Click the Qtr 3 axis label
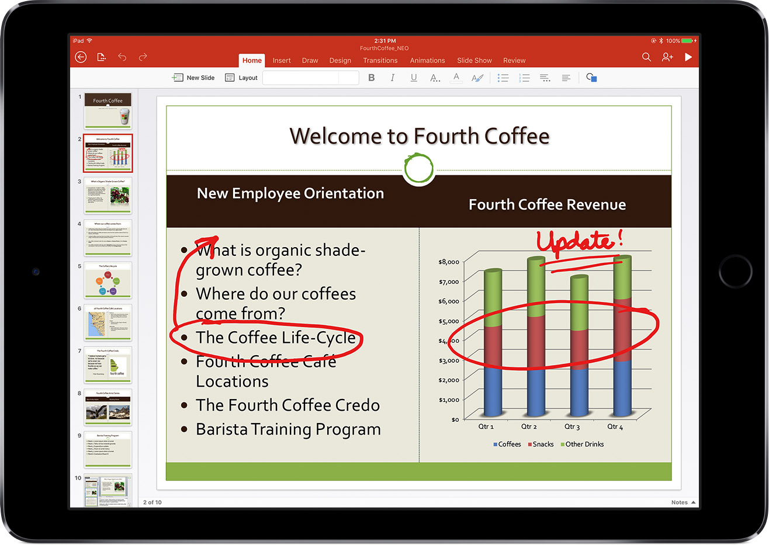This screenshot has height=545, width=769. coord(571,427)
